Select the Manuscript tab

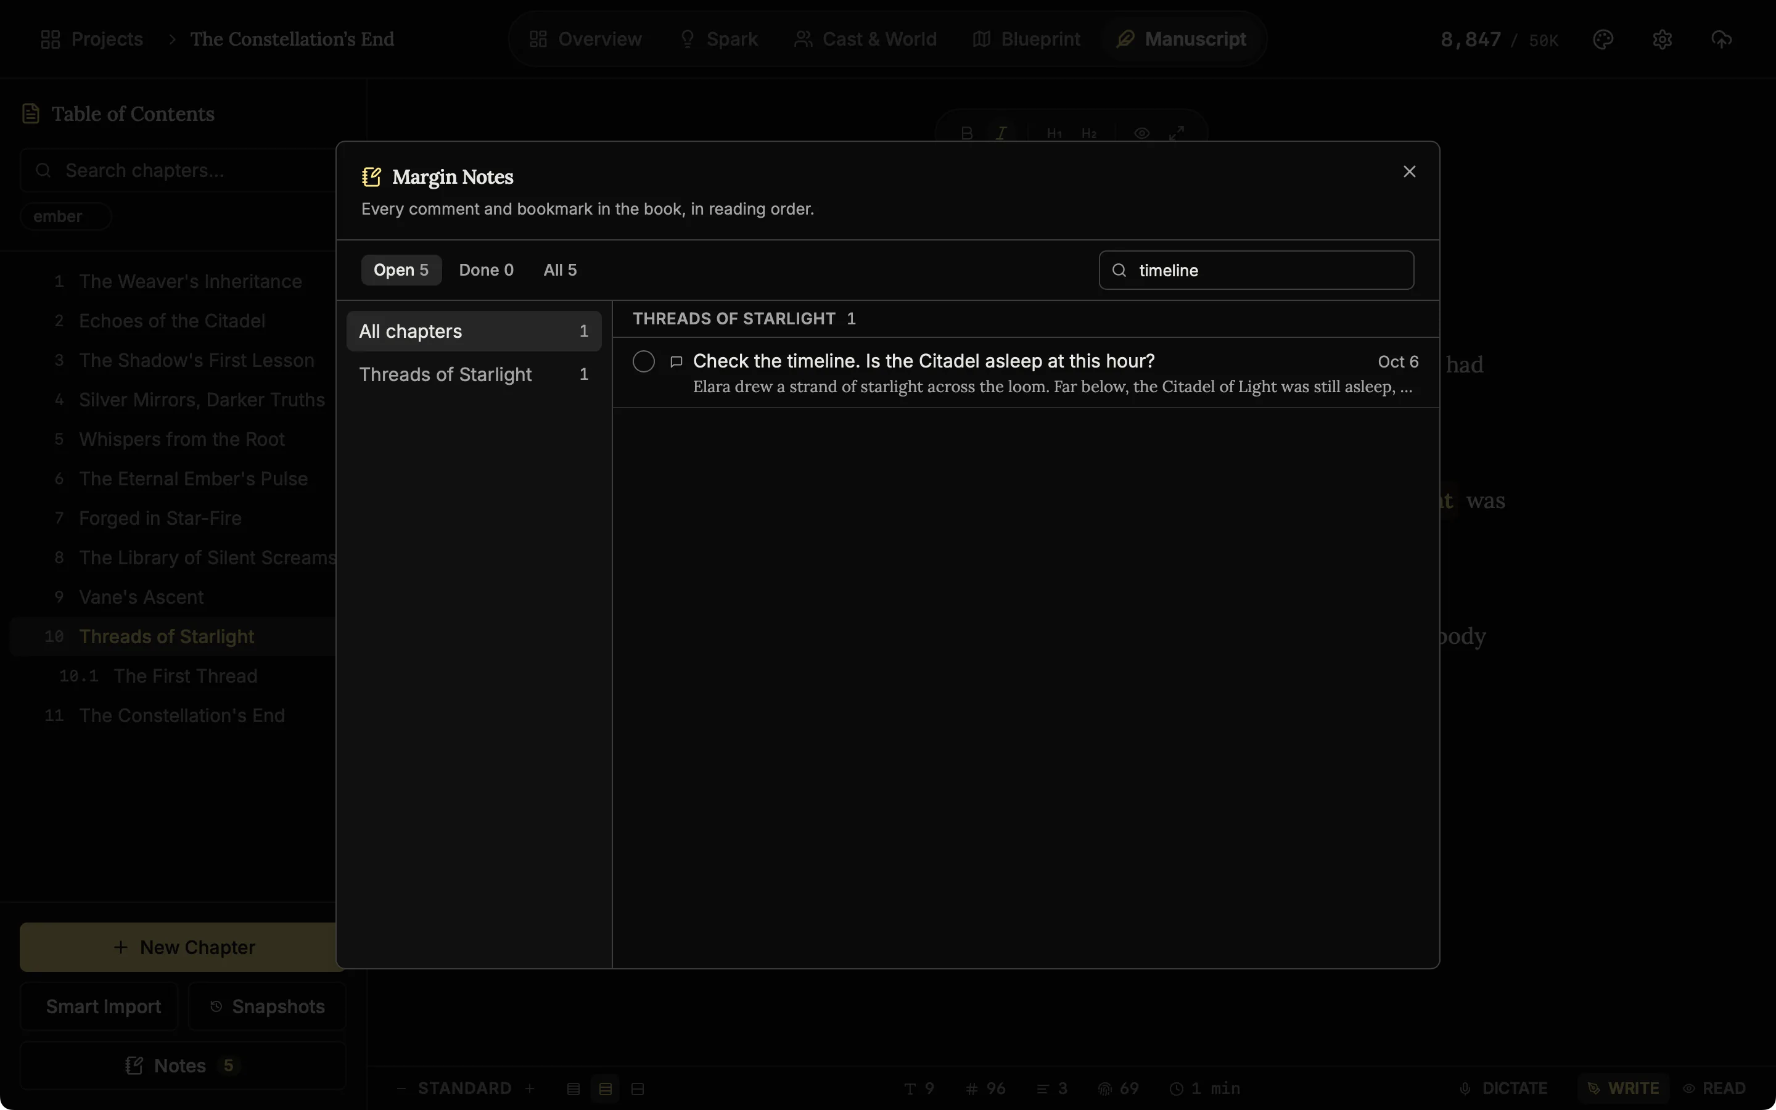(x=1181, y=39)
